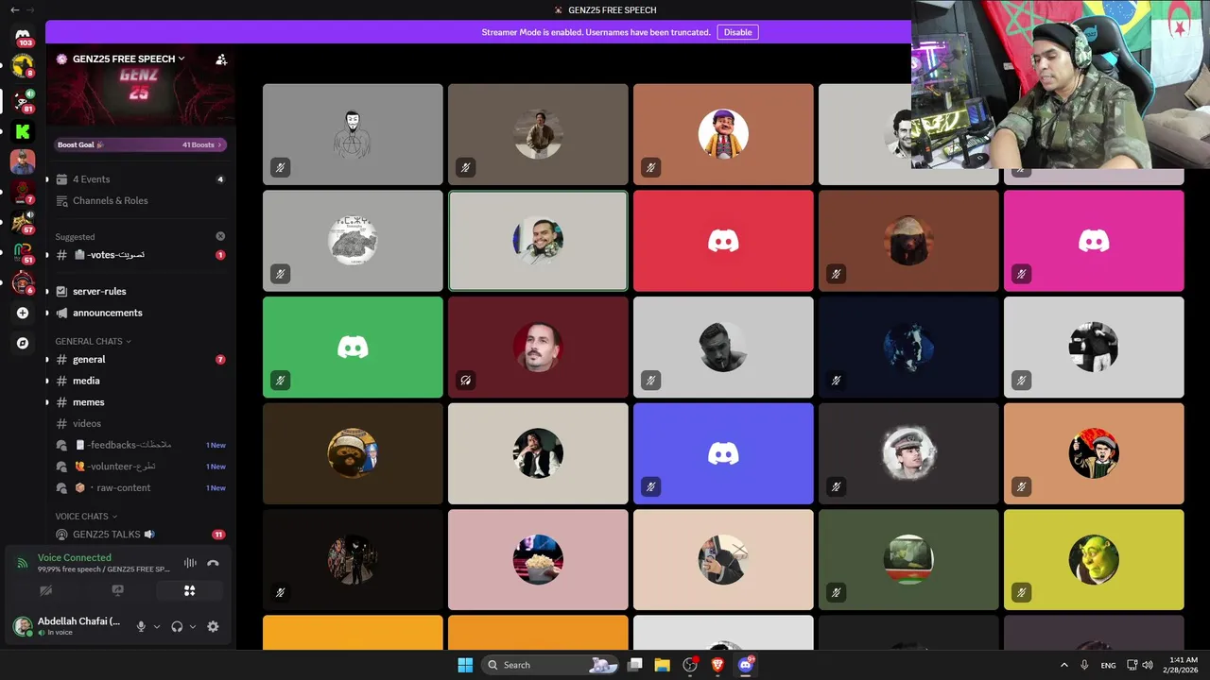Screen dimensions: 1210x680
Task: Open 4 Events list
Action: coord(140,179)
